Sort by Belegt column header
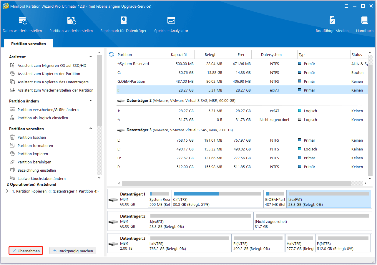 click(x=210, y=55)
